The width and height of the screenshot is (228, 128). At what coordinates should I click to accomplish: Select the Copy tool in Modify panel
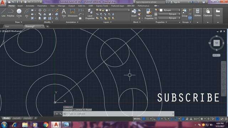click(x=40, y=14)
